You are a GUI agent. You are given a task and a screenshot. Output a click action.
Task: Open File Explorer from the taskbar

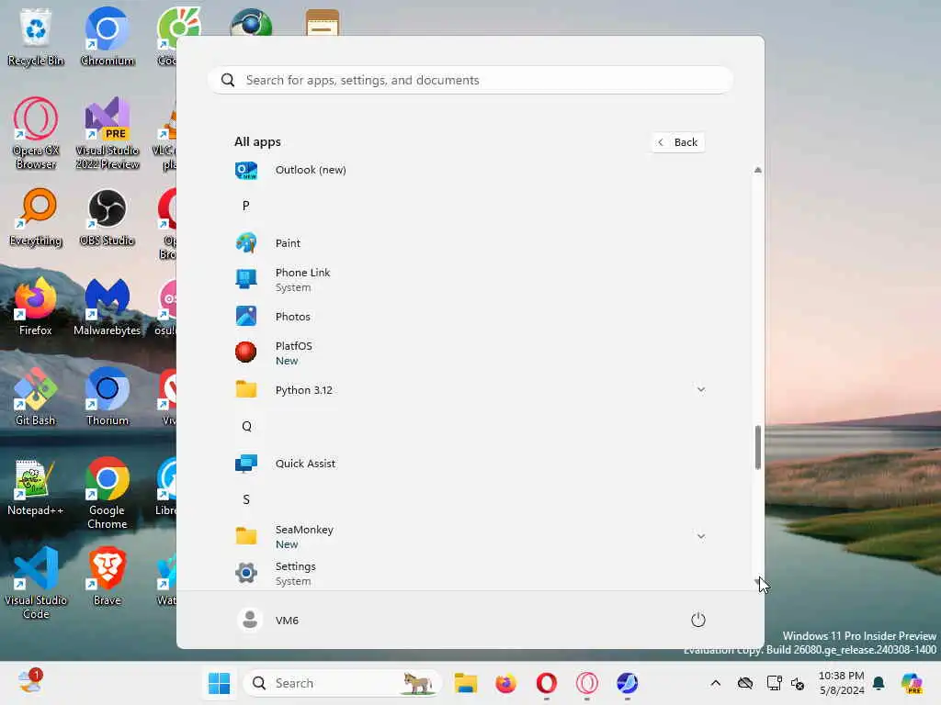(x=466, y=683)
